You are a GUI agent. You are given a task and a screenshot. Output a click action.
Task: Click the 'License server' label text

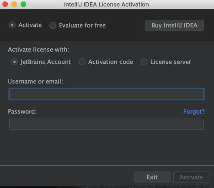pyautogui.click(x=171, y=62)
